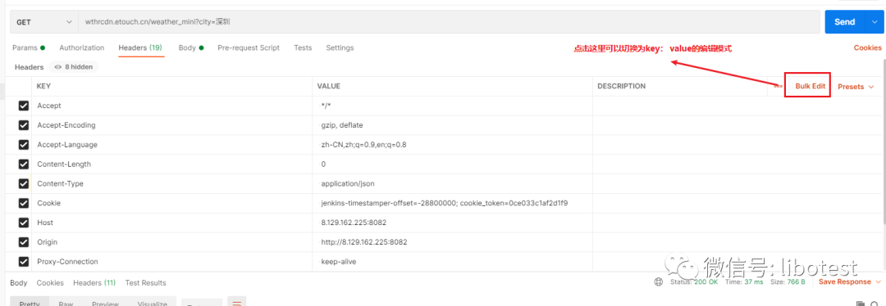
Task: Uncheck the Cookie header checkbox
Action: click(24, 204)
